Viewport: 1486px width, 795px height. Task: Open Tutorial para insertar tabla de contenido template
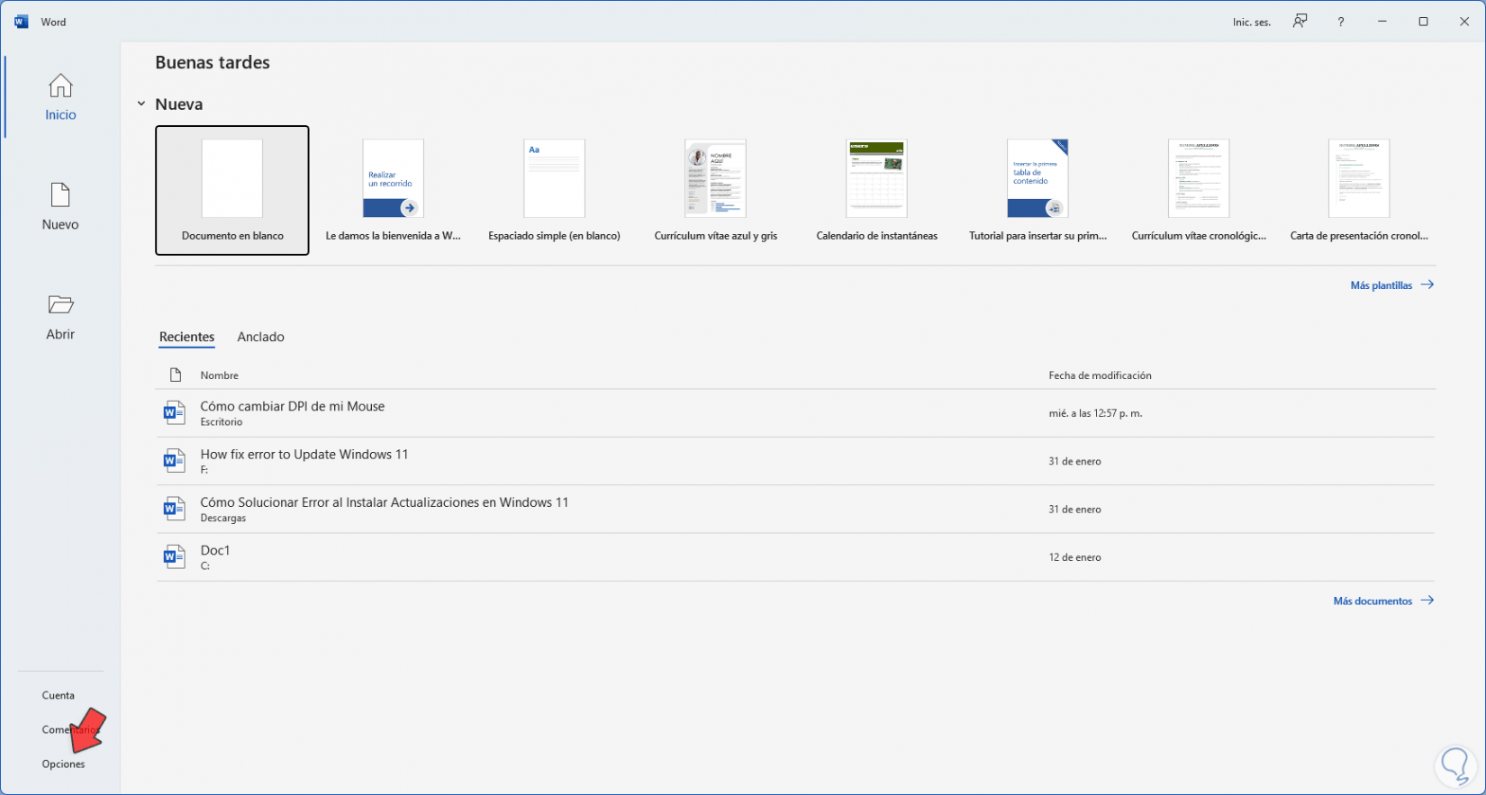point(1037,190)
